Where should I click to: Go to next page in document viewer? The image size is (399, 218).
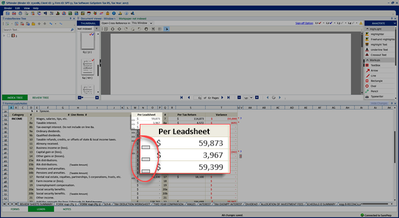222,98
